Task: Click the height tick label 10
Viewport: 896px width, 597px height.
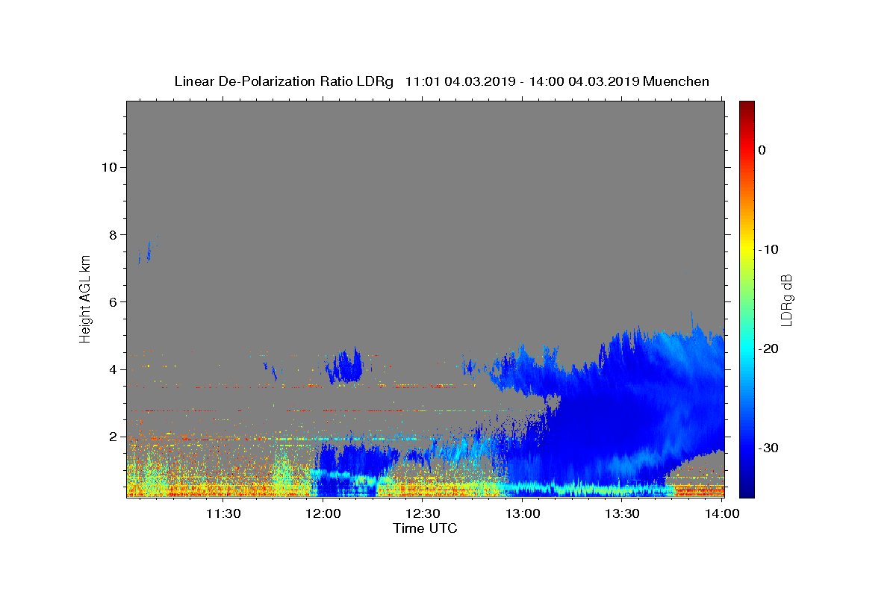Action: (108, 167)
